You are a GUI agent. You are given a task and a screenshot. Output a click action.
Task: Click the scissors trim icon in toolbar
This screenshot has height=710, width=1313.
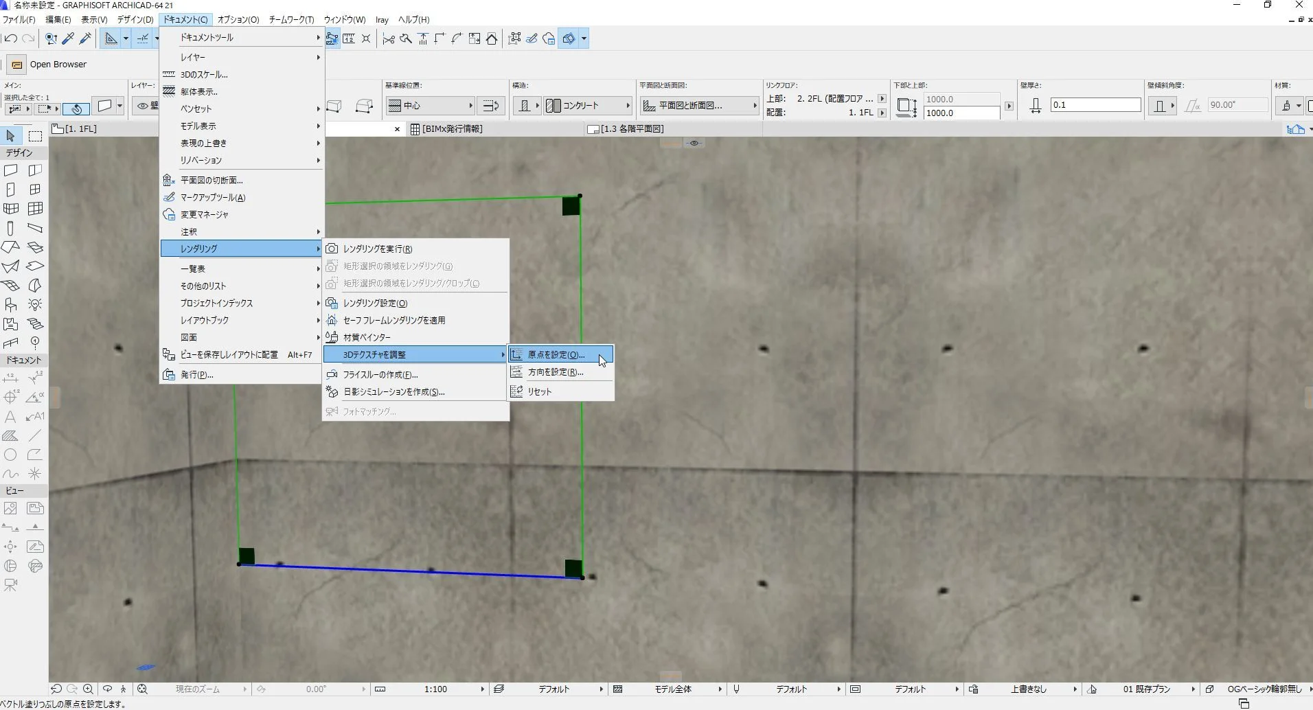[389, 39]
